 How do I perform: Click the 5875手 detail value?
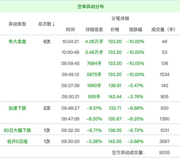(x=94, y=74)
